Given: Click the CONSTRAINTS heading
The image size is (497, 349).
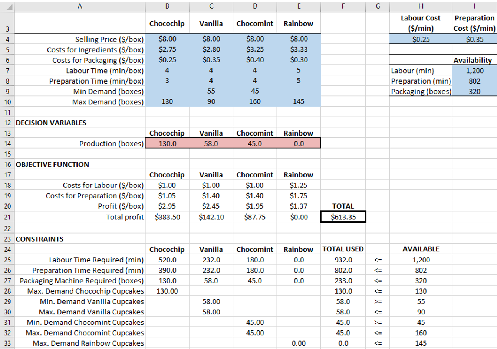Looking at the screenshot, I should coord(40,239).
